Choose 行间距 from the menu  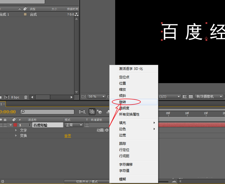tap(134, 156)
